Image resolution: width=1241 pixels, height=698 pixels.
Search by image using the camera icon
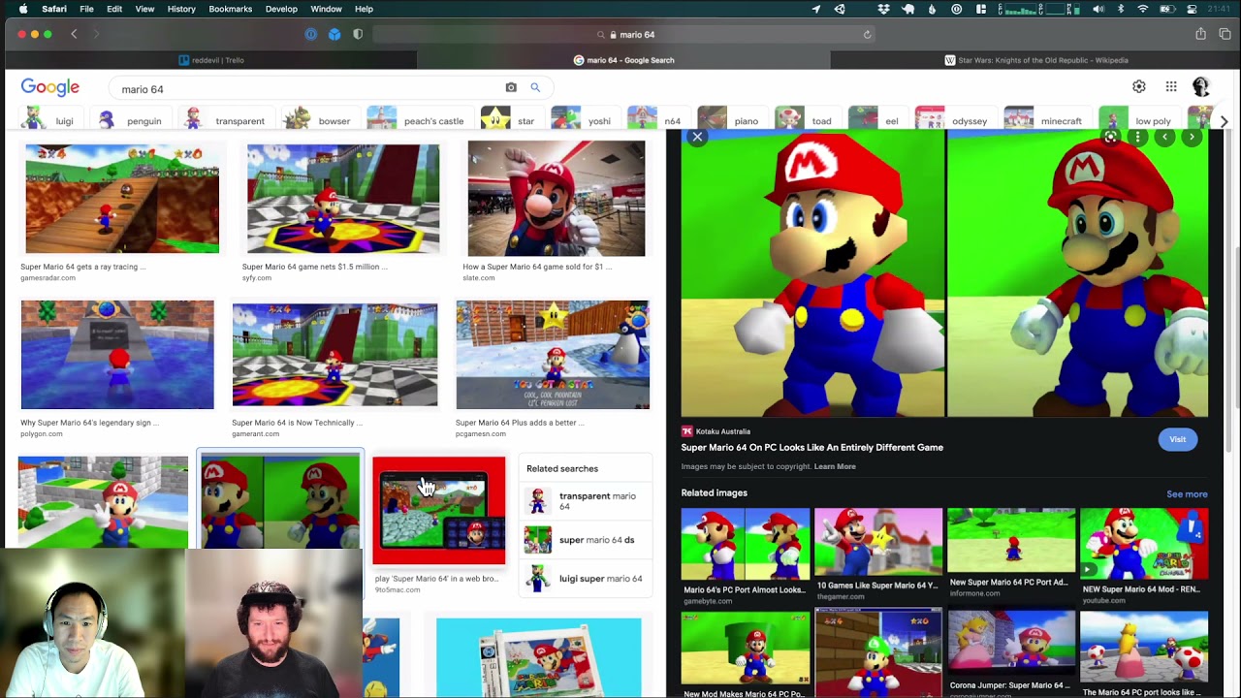click(511, 87)
